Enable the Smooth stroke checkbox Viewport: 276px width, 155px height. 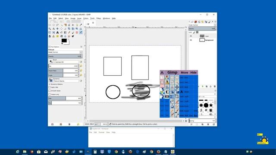(x=50, y=91)
